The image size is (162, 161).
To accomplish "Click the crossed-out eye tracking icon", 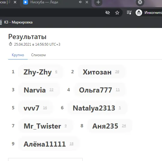I will [x=108, y=13].
